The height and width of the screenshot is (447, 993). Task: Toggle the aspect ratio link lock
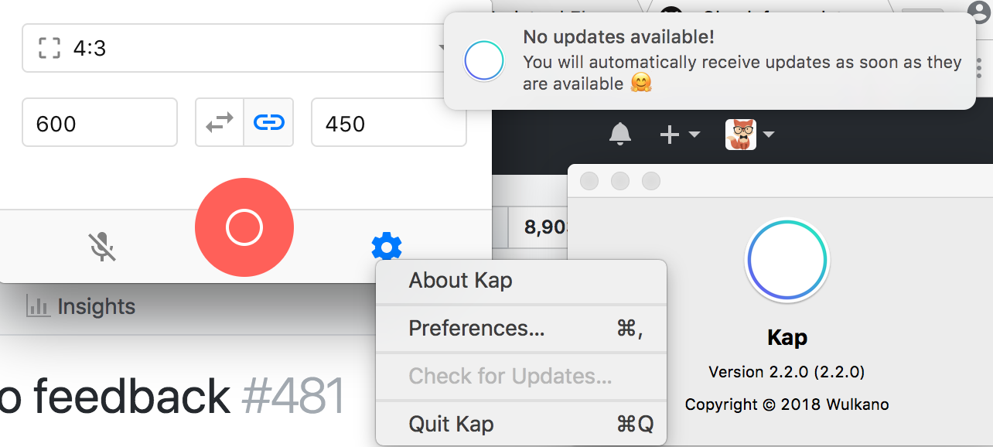(269, 122)
